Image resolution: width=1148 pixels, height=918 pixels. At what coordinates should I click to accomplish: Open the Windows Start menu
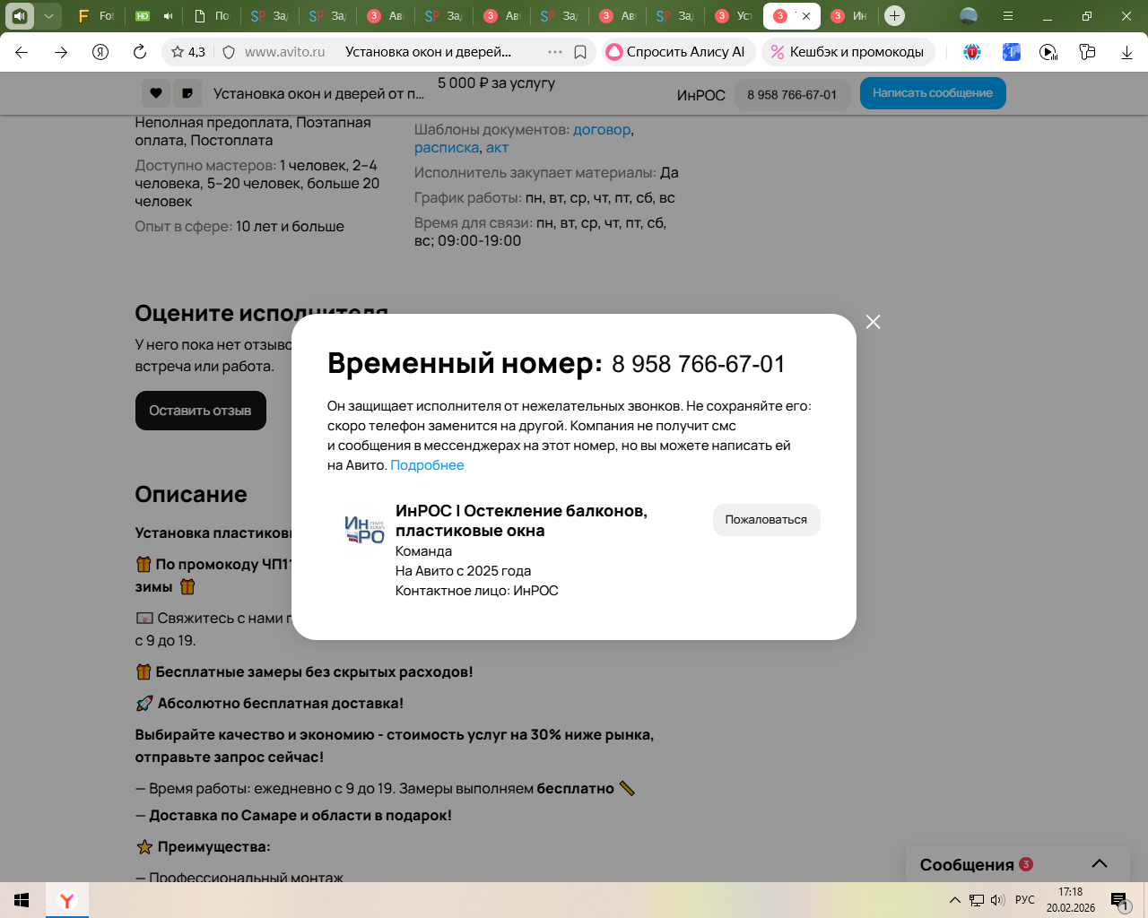coord(22,900)
